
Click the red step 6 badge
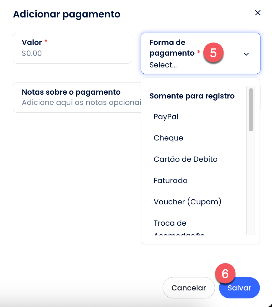(x=225, y=273)
